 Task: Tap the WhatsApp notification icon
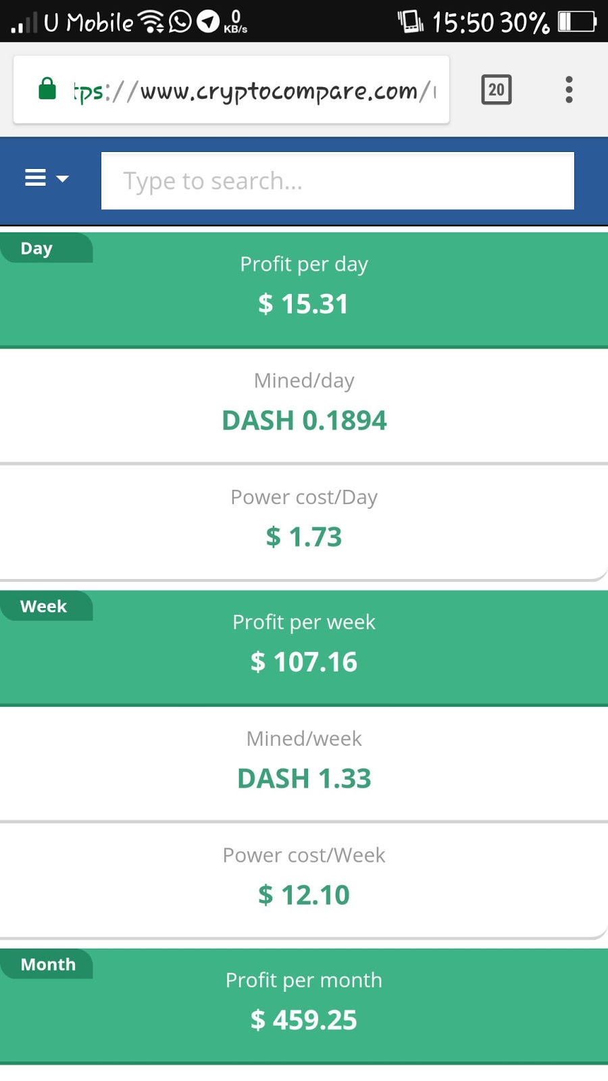pyautogui.click(x=180, y=22)
